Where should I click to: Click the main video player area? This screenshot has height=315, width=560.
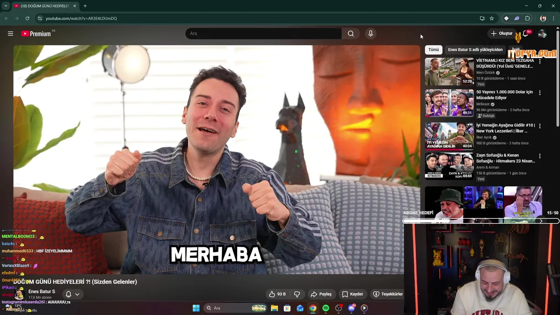(x=217, y=160)
